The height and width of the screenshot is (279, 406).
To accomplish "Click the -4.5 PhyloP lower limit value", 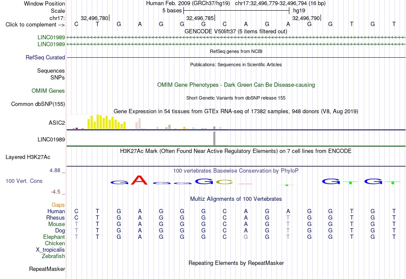I will [56, 192].
